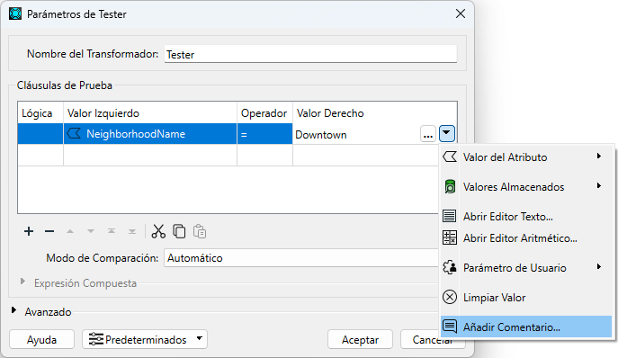
Task: Open ellipsis editor button for Valor Derecho
Action: click(x=428, y=134)
